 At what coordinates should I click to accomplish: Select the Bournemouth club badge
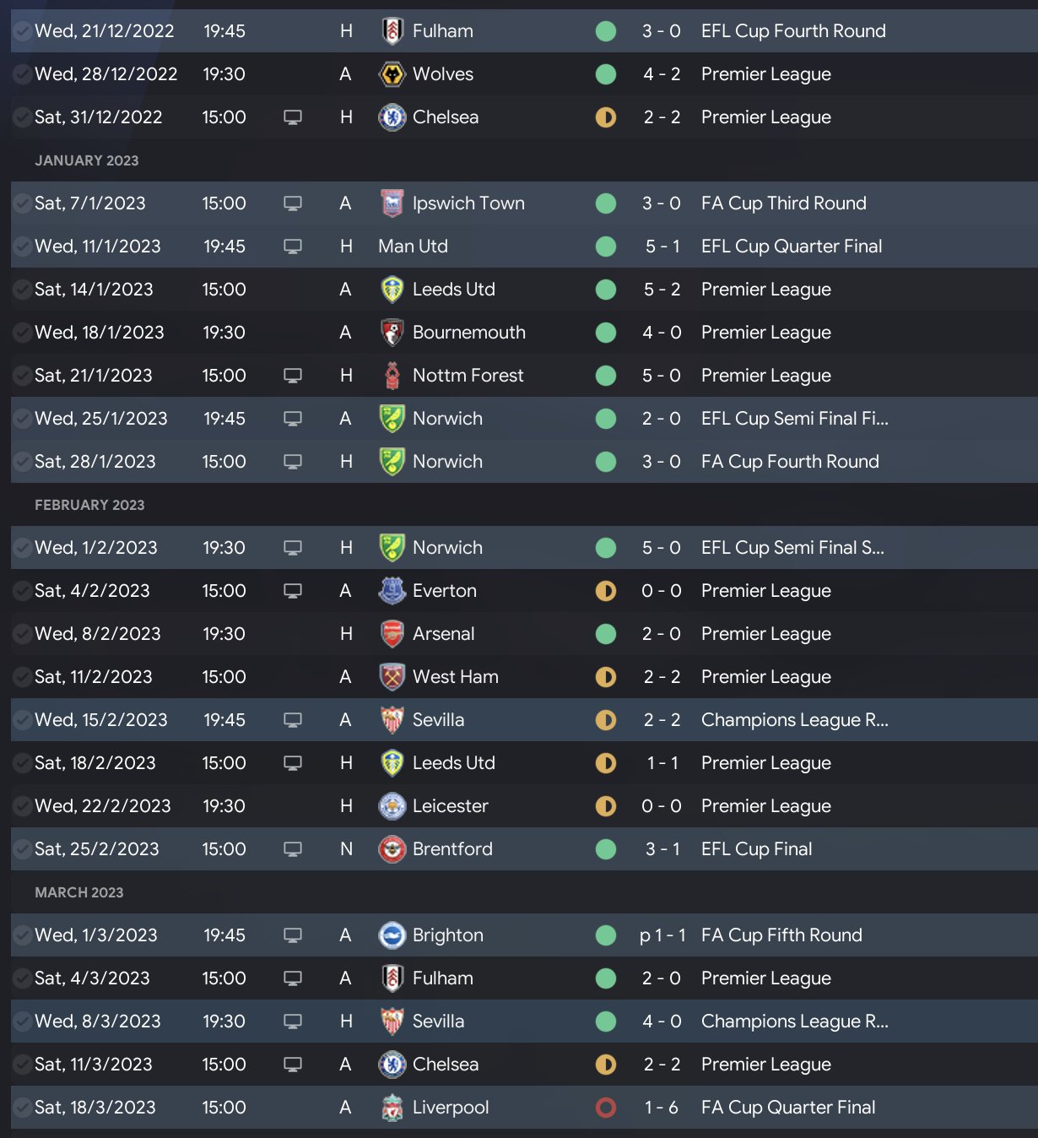pos(392,333)
